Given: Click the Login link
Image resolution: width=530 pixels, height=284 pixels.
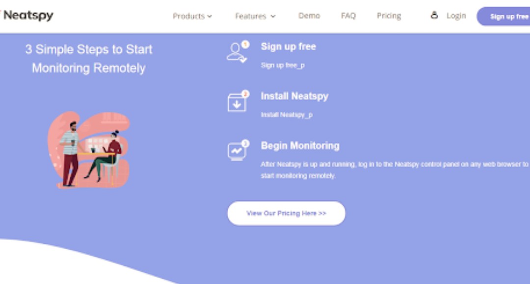Looking at the screenshot, I should coord(456,16).
